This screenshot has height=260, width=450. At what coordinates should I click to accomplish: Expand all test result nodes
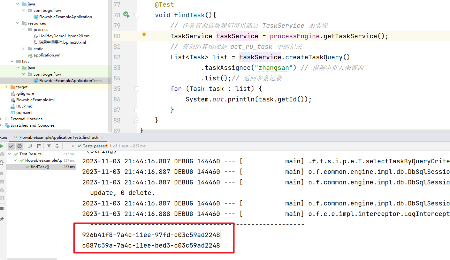click(x=49, y=146)
